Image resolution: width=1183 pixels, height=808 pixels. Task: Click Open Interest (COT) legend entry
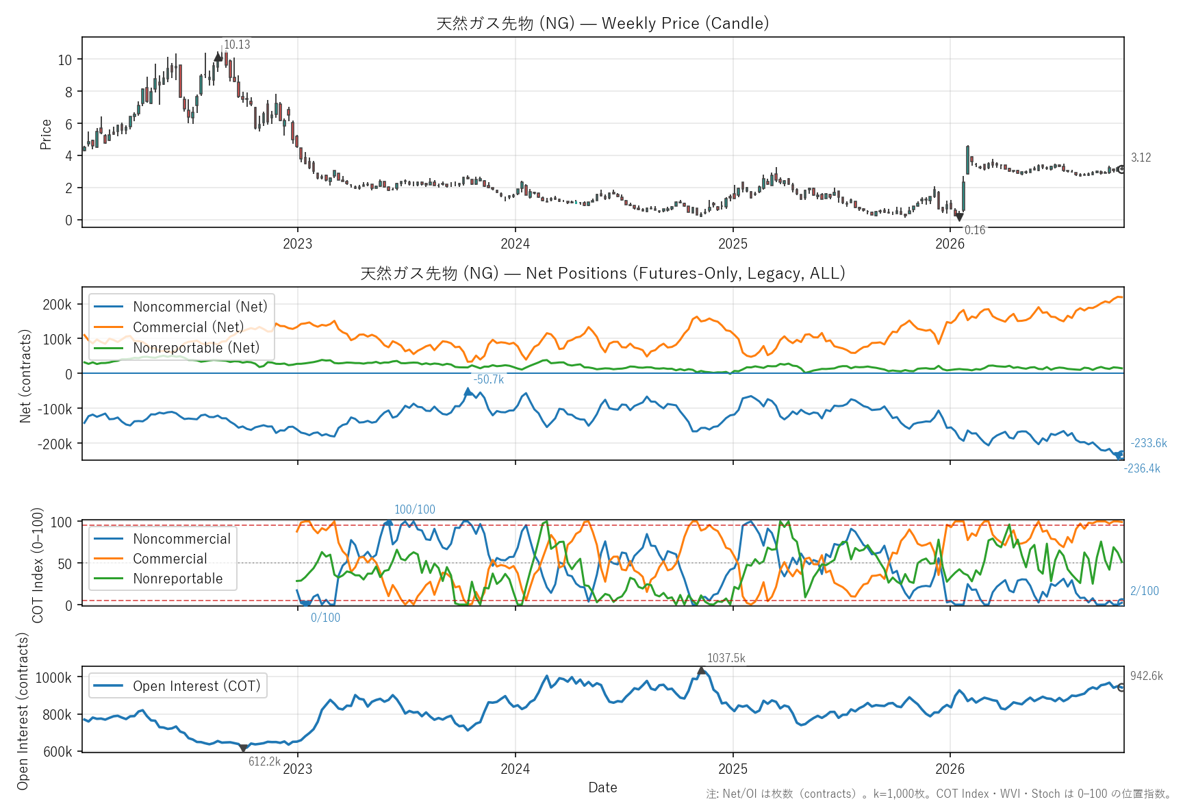point(177,686)
